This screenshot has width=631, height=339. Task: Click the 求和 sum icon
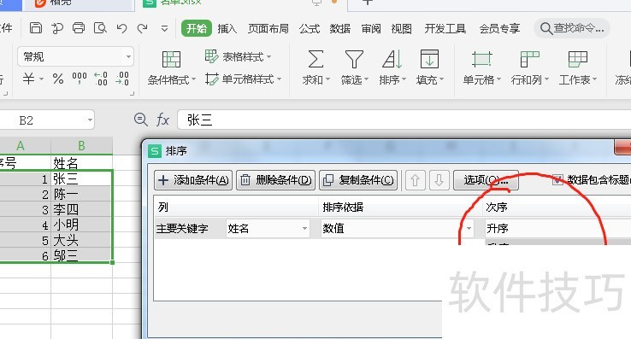tap(315, 59)
